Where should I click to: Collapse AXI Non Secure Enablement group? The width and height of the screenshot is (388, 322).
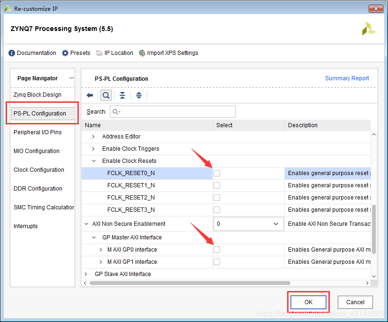86,224
